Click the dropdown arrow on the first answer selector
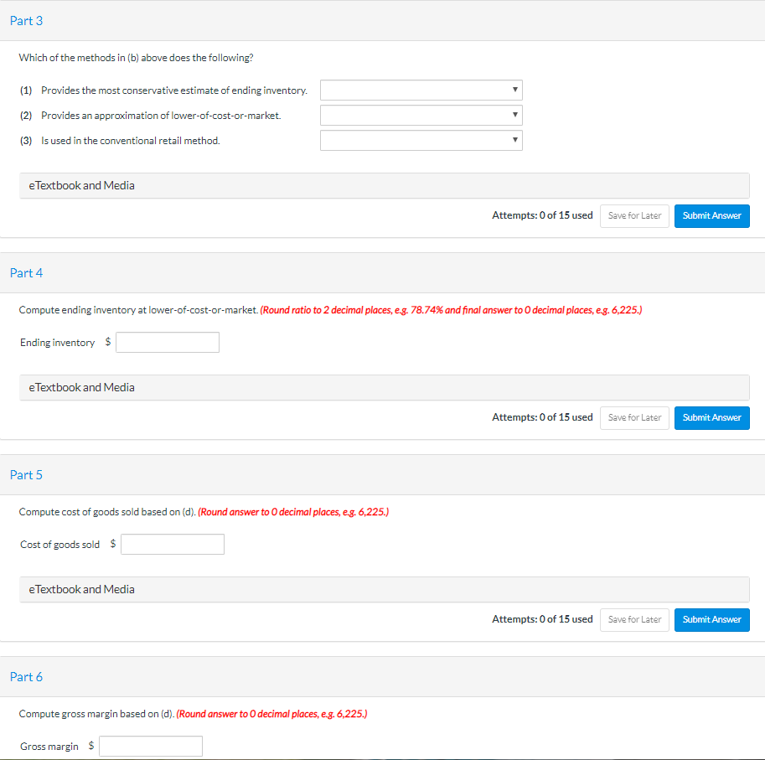Viewport: 765px width, 760px height. point(514,90)
